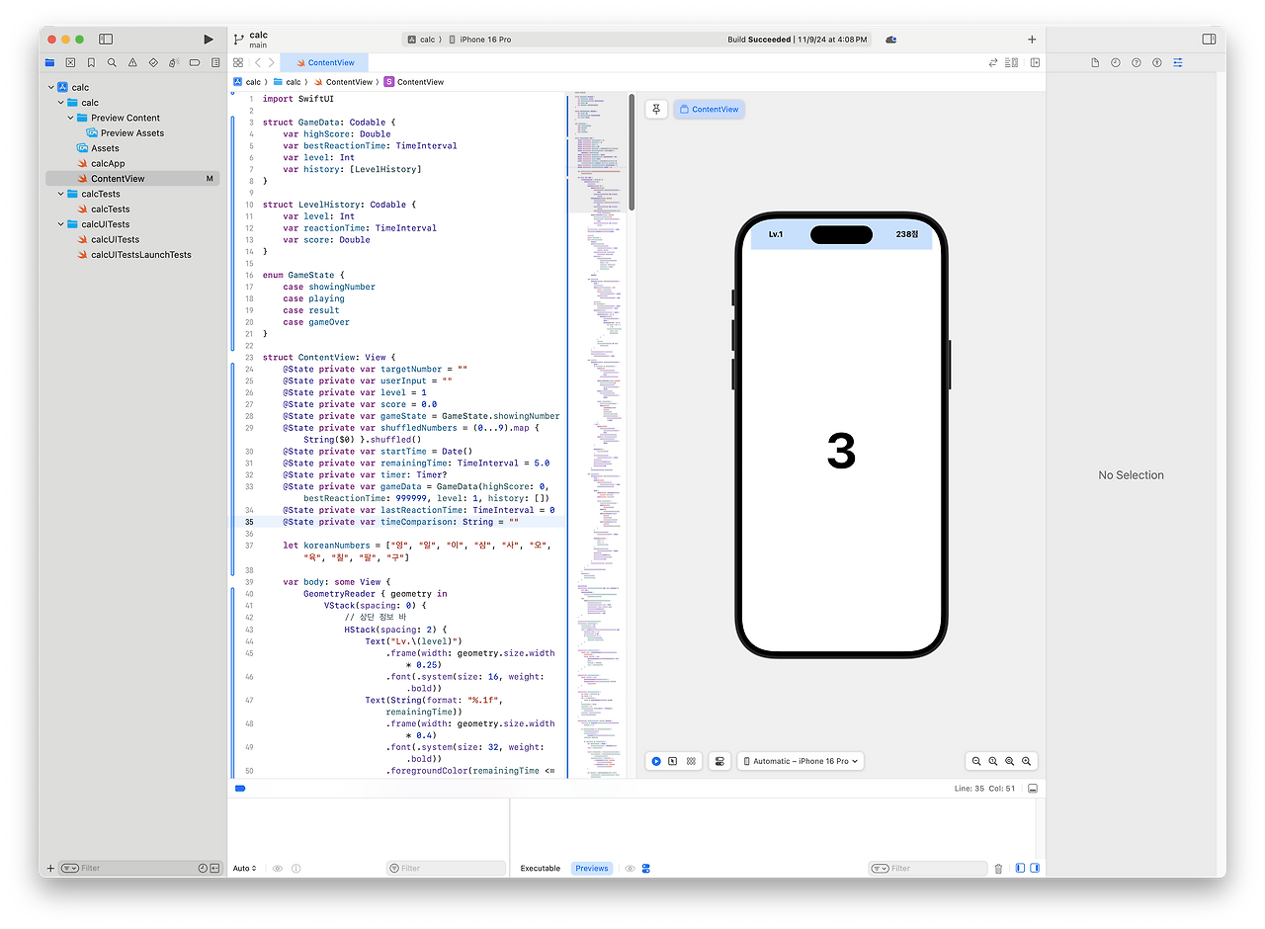The width and height of the screenshot is (1265, 929).
Task: Start the live preview mode
Action: click(x=656, y=761)
